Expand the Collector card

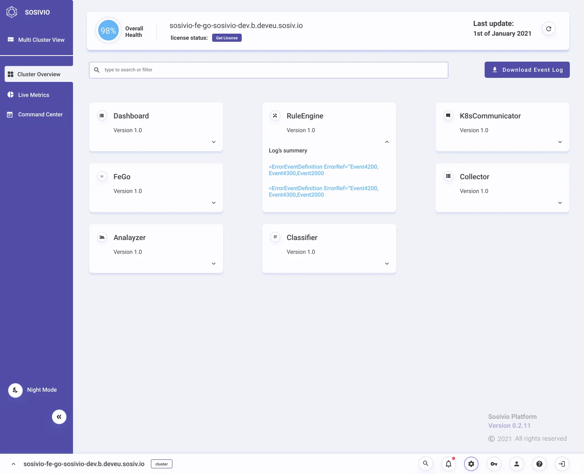coord(560,203)
